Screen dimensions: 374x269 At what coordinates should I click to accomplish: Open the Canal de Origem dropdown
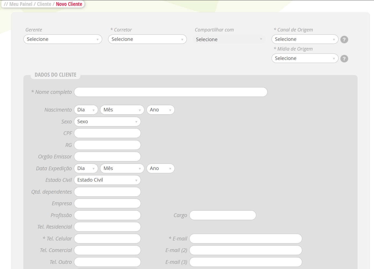tap(305, 39)
